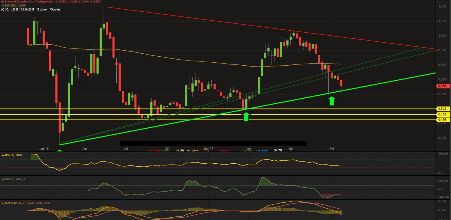The image size is (451, 220).
Task: Click the yellow 0,426 price level tag
Action: [x=443, y=120]
